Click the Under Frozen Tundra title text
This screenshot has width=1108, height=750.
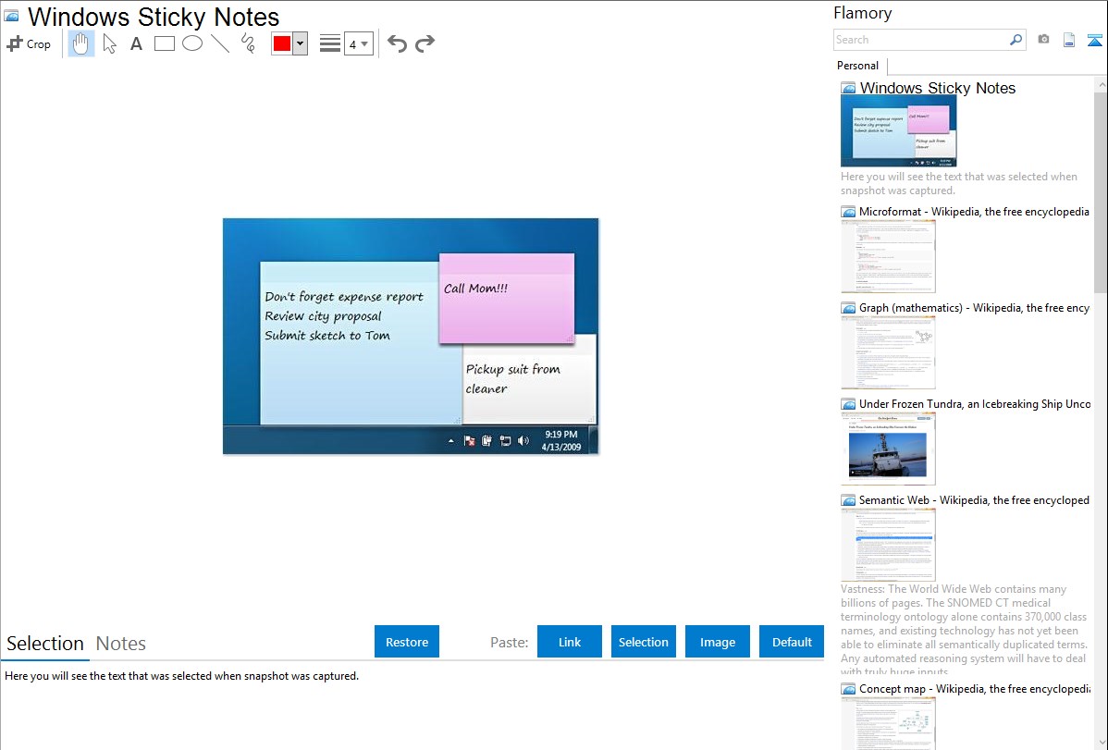tap(975, 403)
